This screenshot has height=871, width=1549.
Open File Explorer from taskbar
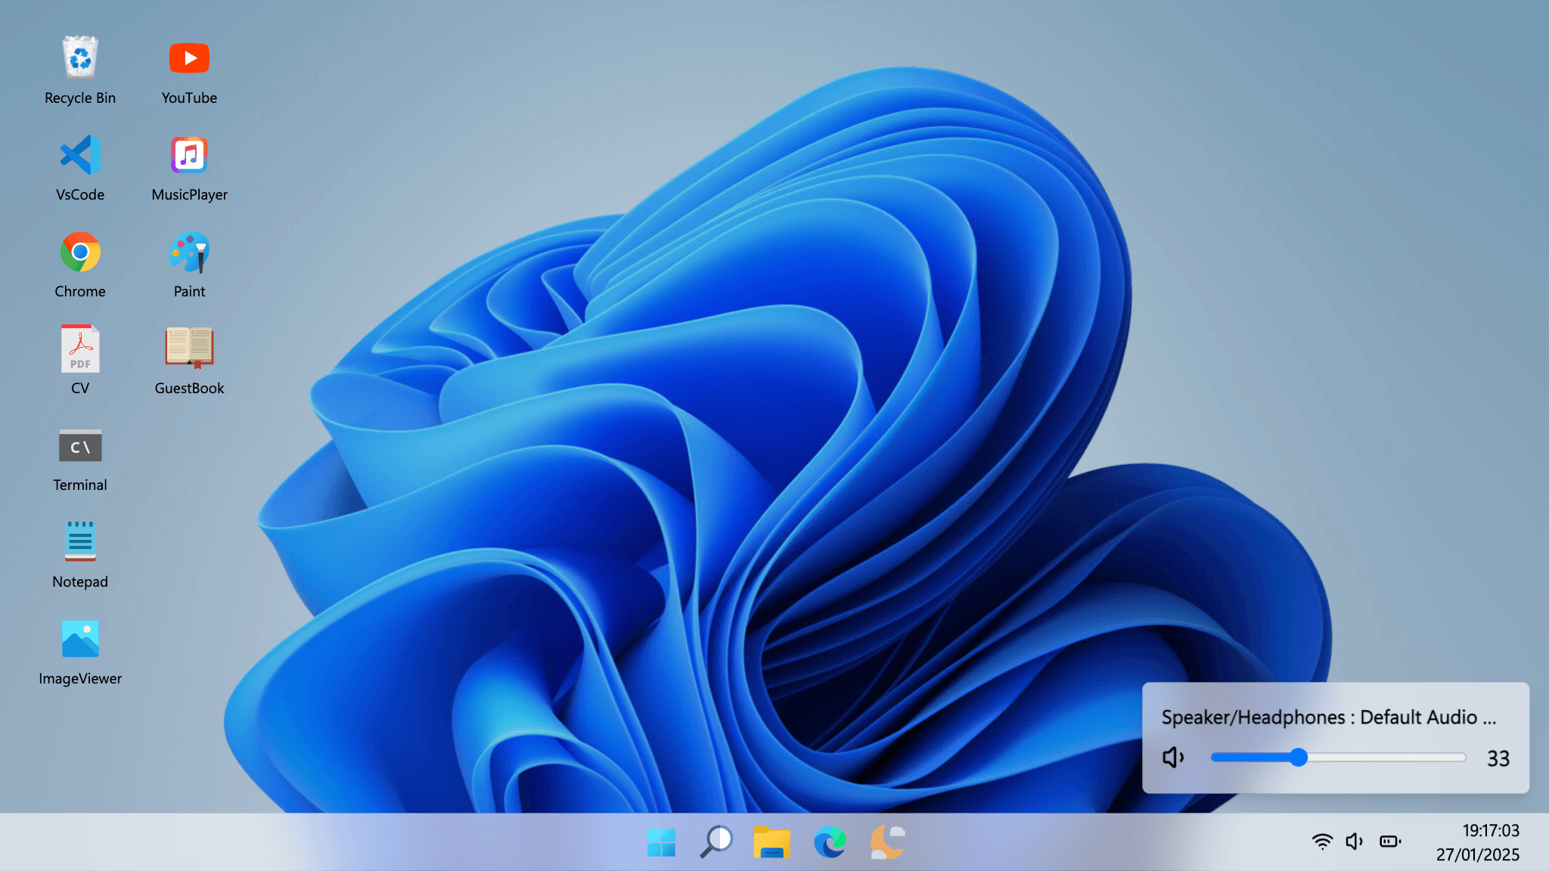(x=771, y=841)
